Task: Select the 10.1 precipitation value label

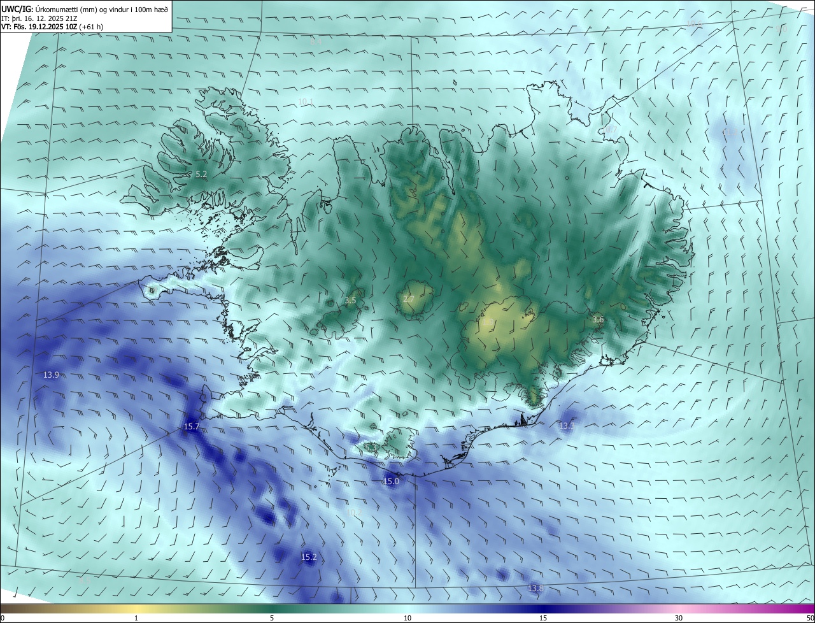Action: click(x=306, y=102)
